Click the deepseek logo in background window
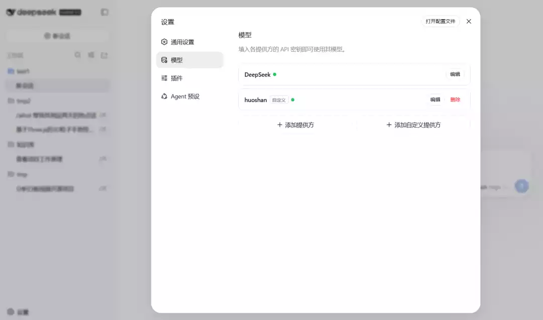Screen dimensions: 543x320 pyautogui.click(x=32, y=12)
